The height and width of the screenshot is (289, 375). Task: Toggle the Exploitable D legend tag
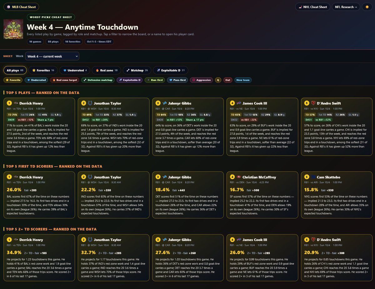[129, 80]
